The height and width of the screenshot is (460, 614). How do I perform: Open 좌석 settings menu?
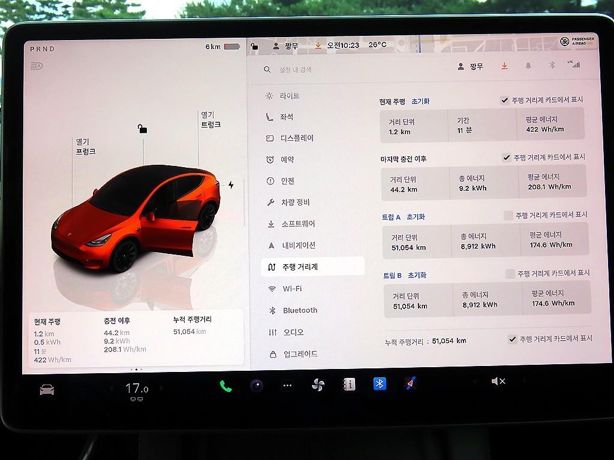[x=279, y=117]
